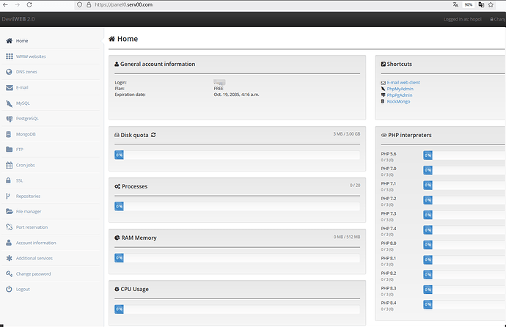Click the Home house icon in sidebar
The height and width of the screenshot is (327, 506).
click(10, 41)
